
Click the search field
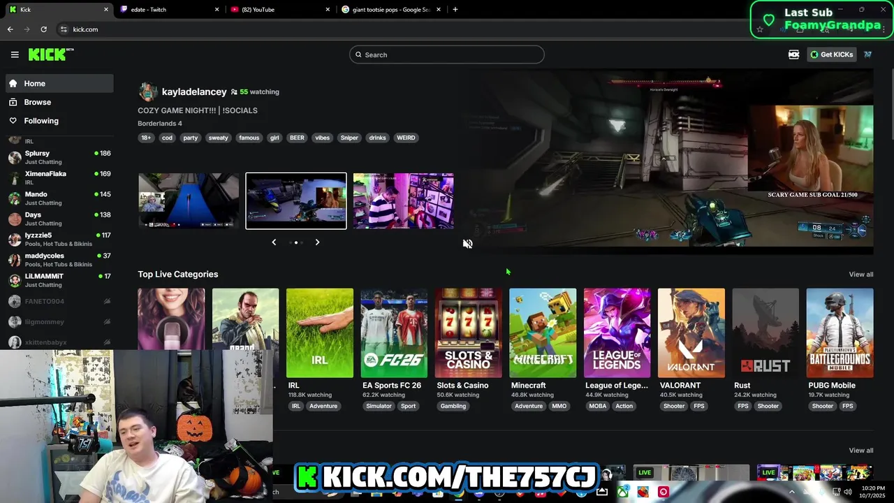[447, 54]
